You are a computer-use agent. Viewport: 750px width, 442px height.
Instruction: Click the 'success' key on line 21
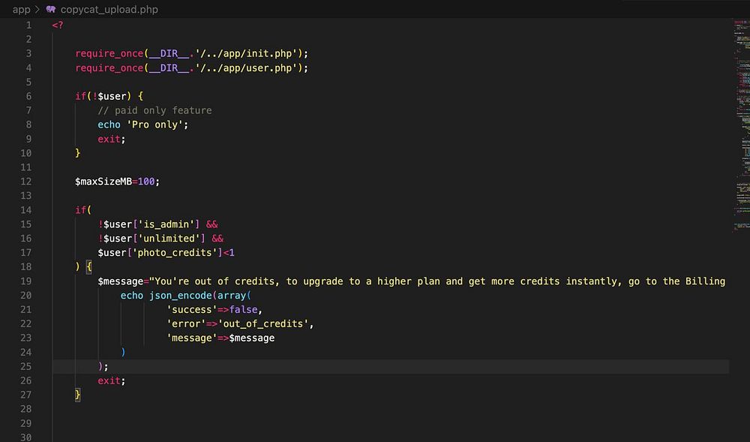tap(191, 309)
